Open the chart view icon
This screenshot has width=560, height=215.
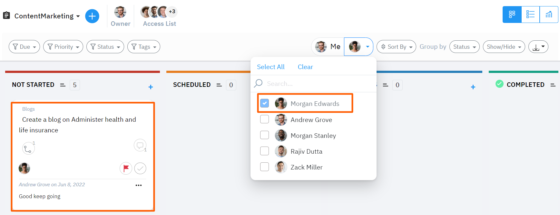click(549, 14)
